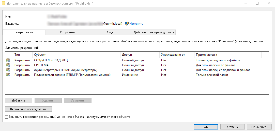Open the Действующие права доступа tab
The width and height of the screenshot is (275, 131).
[x=154, y=32]
